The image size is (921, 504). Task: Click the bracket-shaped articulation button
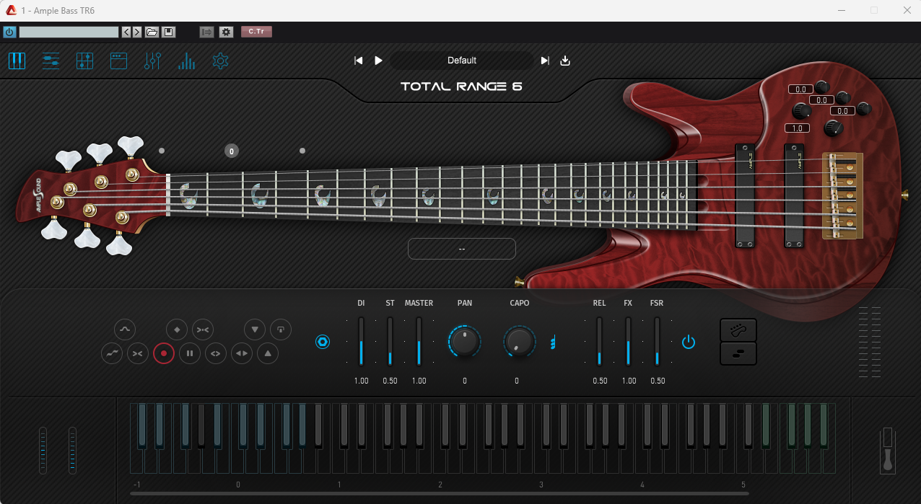[281, 330]
